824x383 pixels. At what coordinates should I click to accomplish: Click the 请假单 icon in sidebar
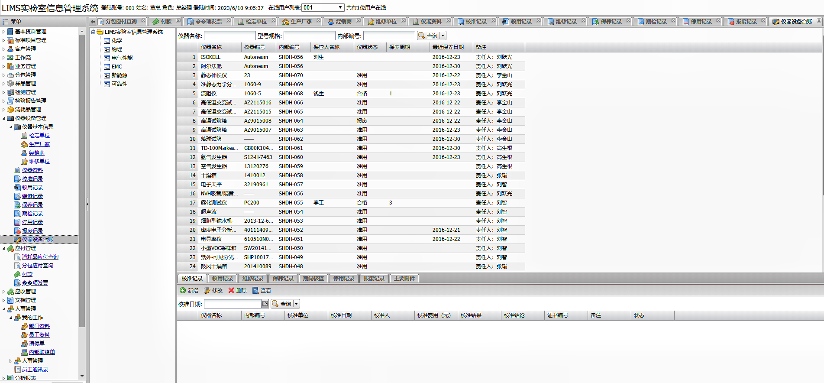coord(25,344)
